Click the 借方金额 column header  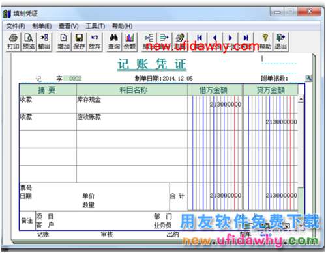[x=215, y=90]
